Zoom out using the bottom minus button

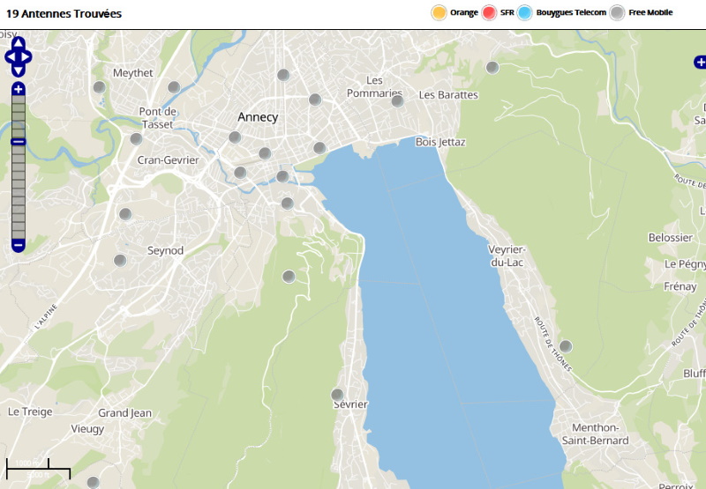click(19, 245)
